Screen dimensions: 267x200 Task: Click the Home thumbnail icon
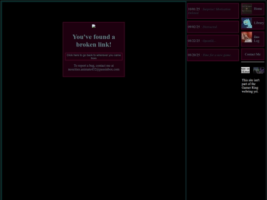[247, 9]
